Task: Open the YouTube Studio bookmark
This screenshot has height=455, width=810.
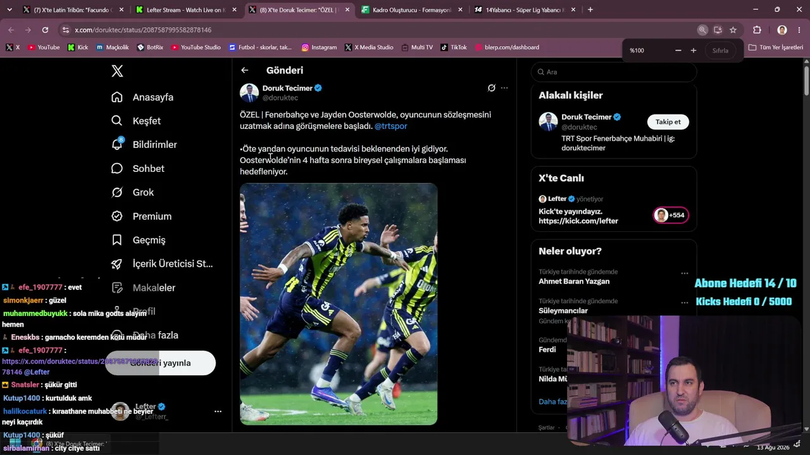Action: (x=196, y=47)
